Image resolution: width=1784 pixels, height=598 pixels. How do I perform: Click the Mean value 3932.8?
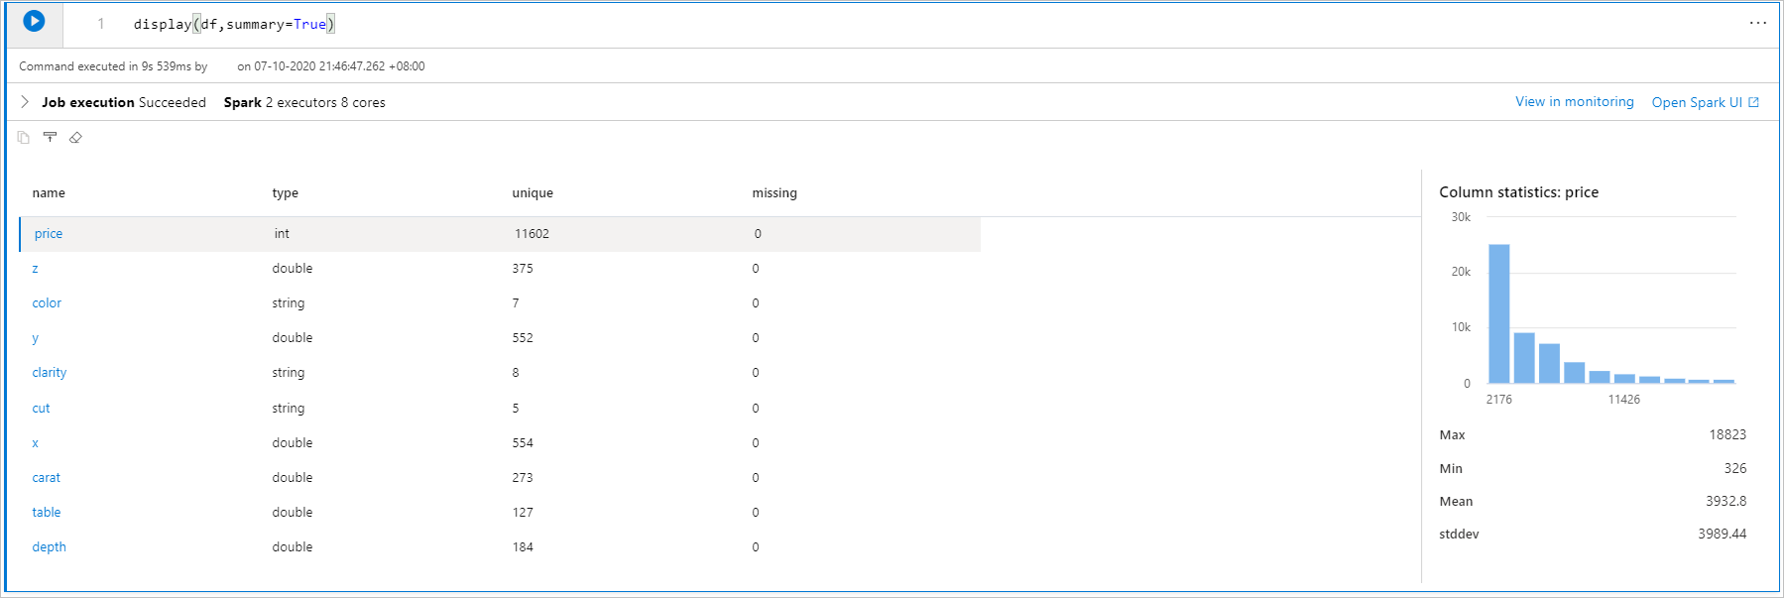1725,501
